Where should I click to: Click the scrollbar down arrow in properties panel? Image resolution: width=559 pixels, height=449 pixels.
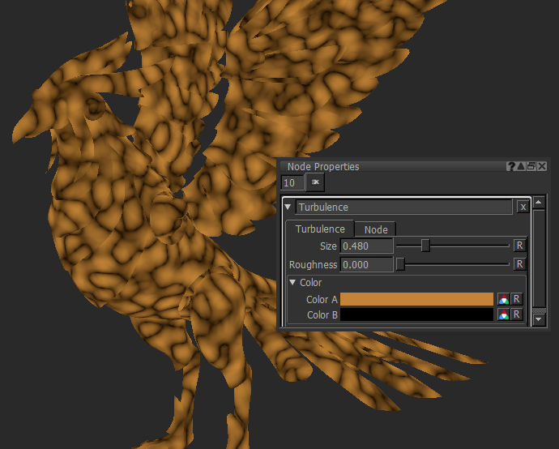coord(540,319)
